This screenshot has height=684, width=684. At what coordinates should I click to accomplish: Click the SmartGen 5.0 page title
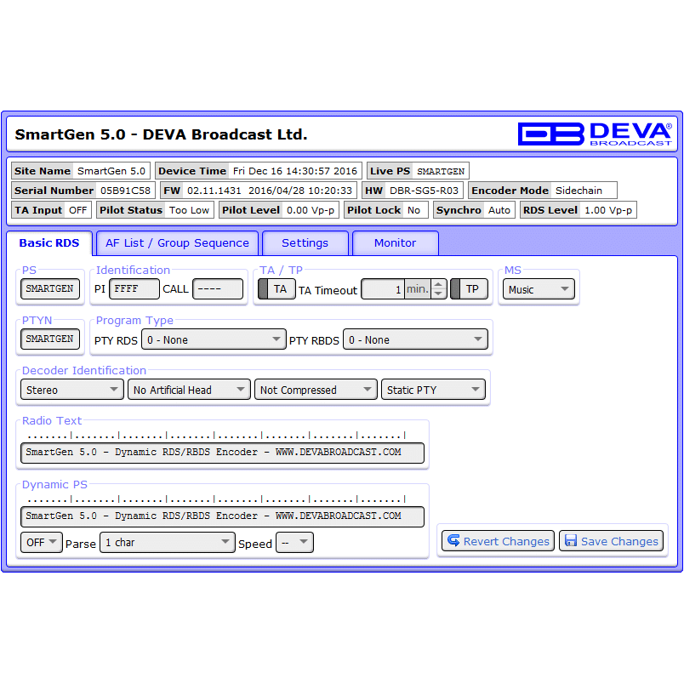[161, 134]
